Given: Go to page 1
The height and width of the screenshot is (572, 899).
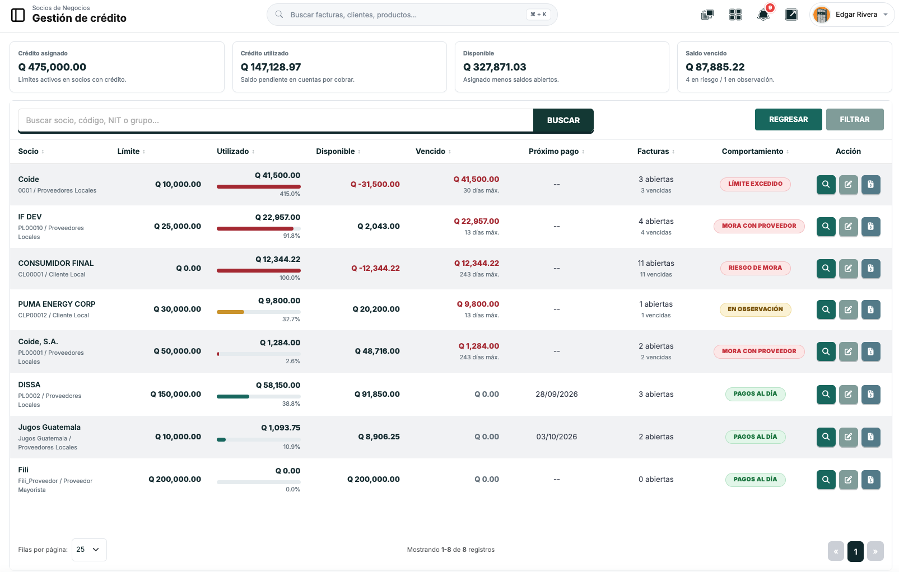Looking at the screenshot, I should pyautogui.click(x=855, y=551).
